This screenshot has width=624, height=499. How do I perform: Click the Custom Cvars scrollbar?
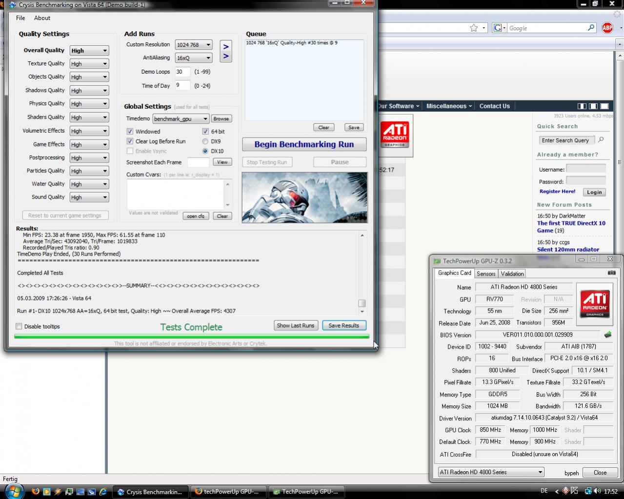tap(227, 194)
